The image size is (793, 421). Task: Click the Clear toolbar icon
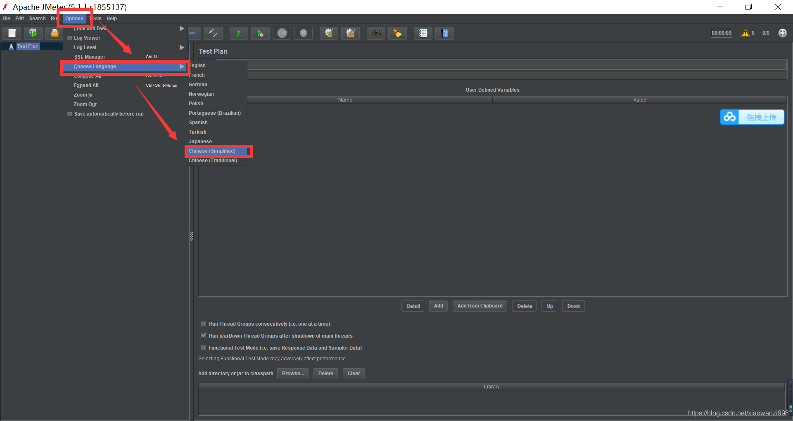[329, 33]
